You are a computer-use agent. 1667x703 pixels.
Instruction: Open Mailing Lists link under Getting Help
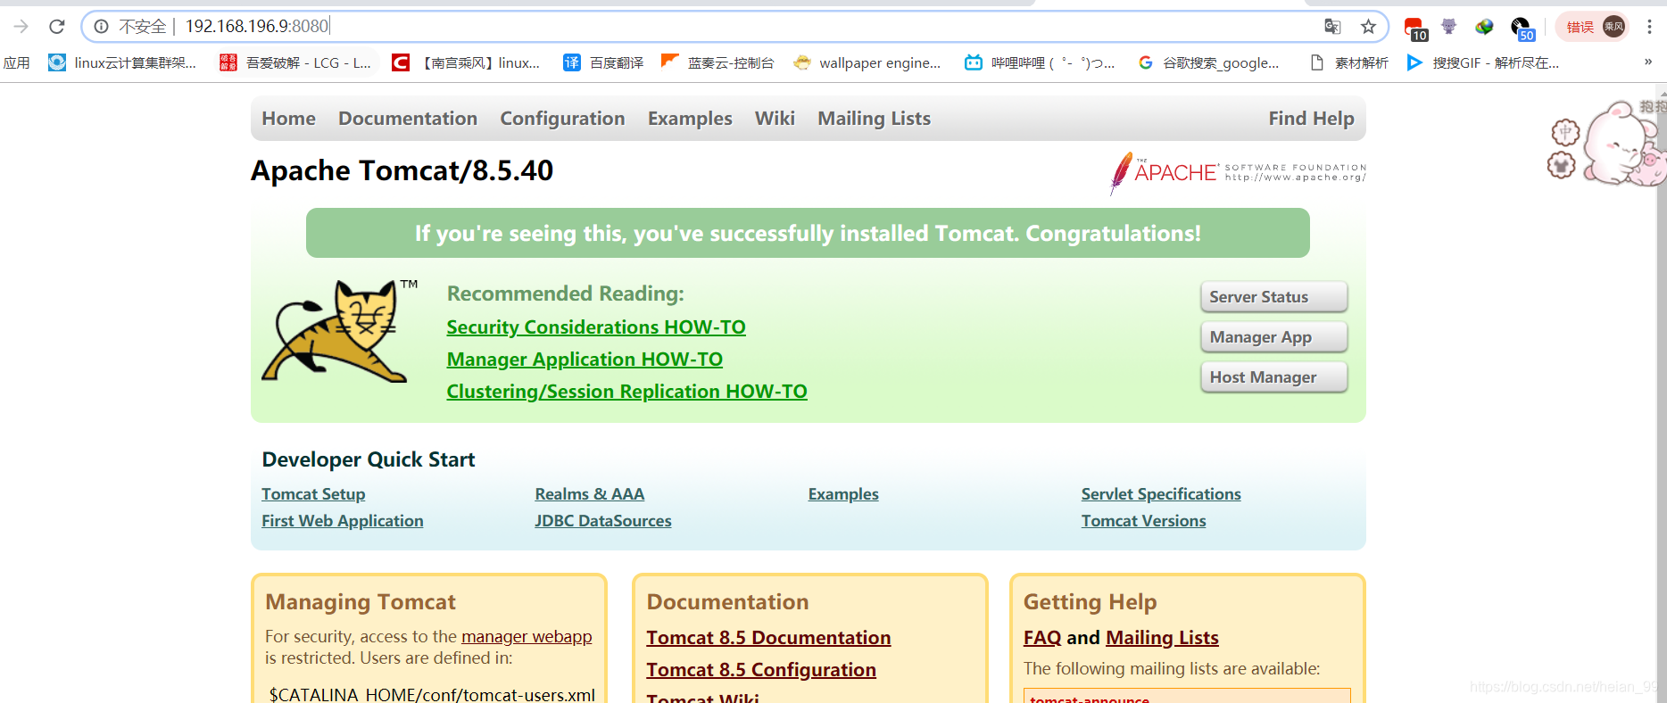coord(1162,638)
